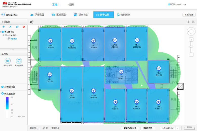Expand the 仿真图设置 section

[x=2, y=87]
